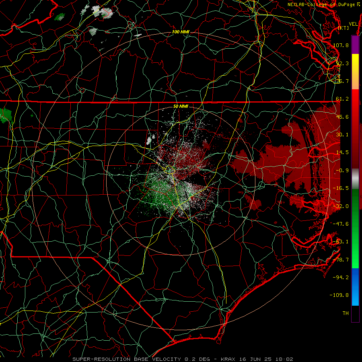Click the -78.7 legend value
The height and width of the screenshot is (362, 362).
click(341, 260)
